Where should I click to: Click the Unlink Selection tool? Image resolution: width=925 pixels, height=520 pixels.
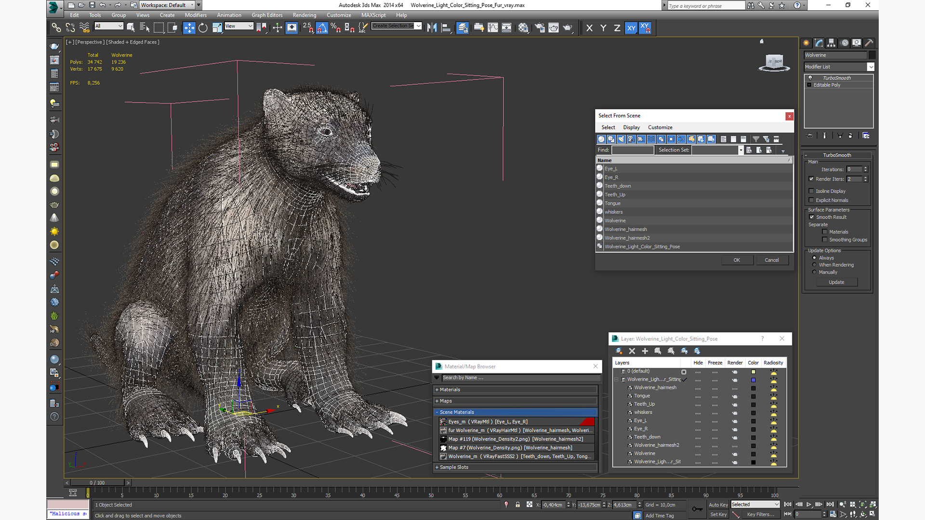click(70, 27)
